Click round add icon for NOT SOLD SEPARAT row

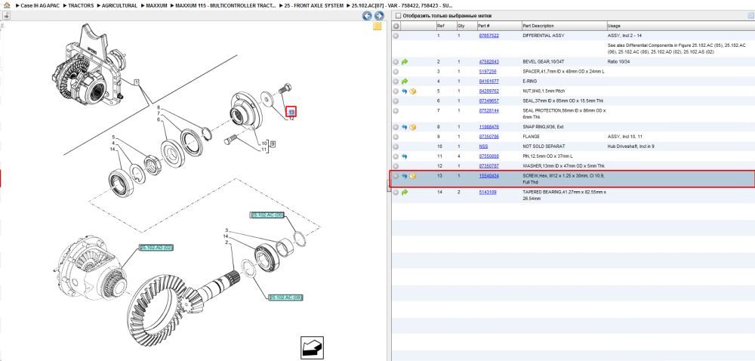396,147
